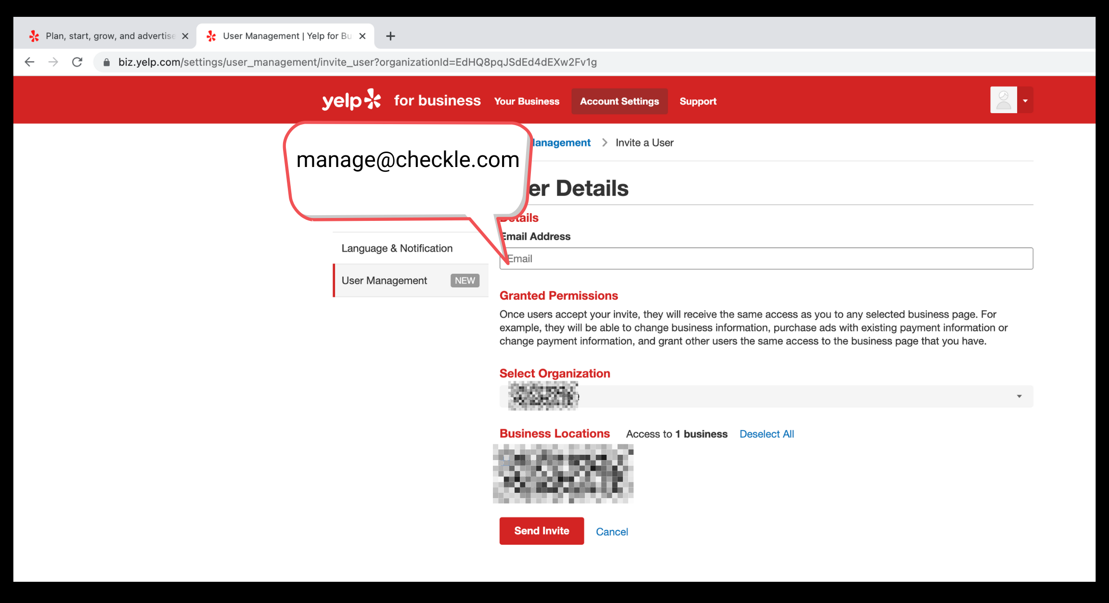Click 'Invite a User' breadcrumb text
1109x603 pixels.
coord(645,143)
